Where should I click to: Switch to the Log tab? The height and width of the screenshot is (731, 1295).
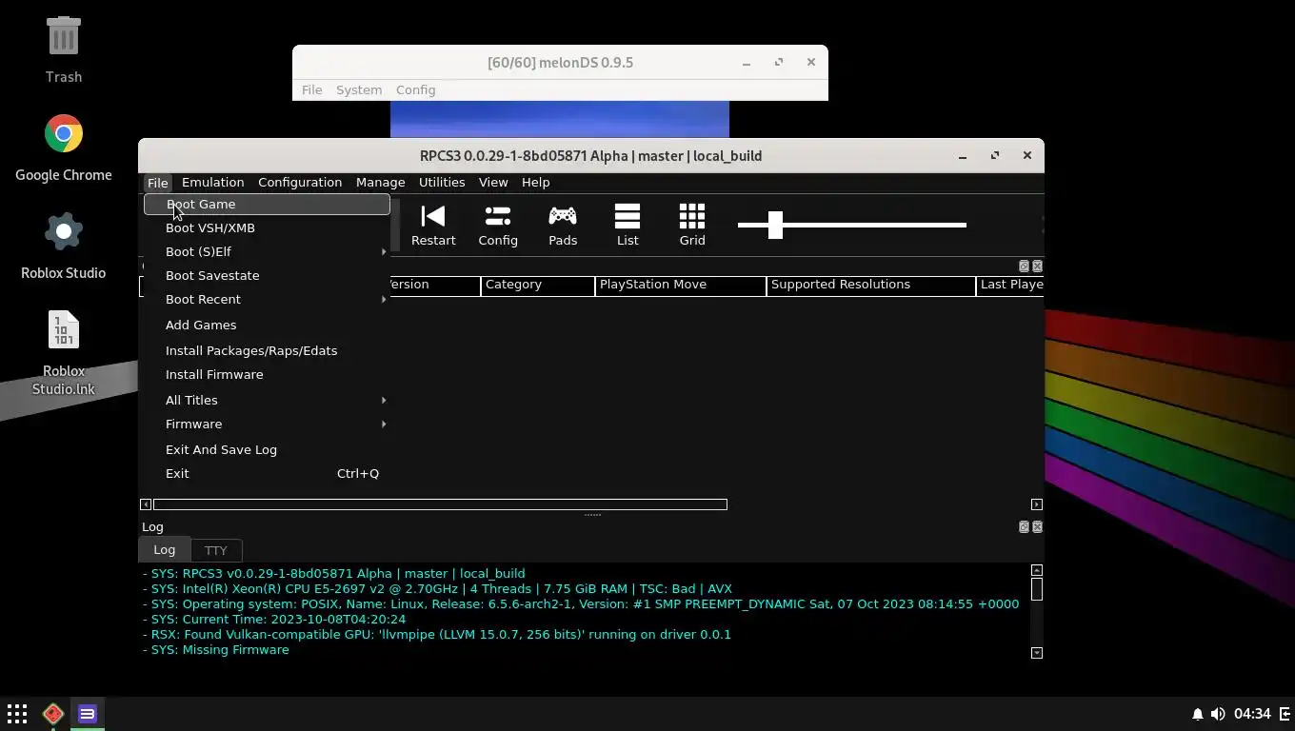164,549
